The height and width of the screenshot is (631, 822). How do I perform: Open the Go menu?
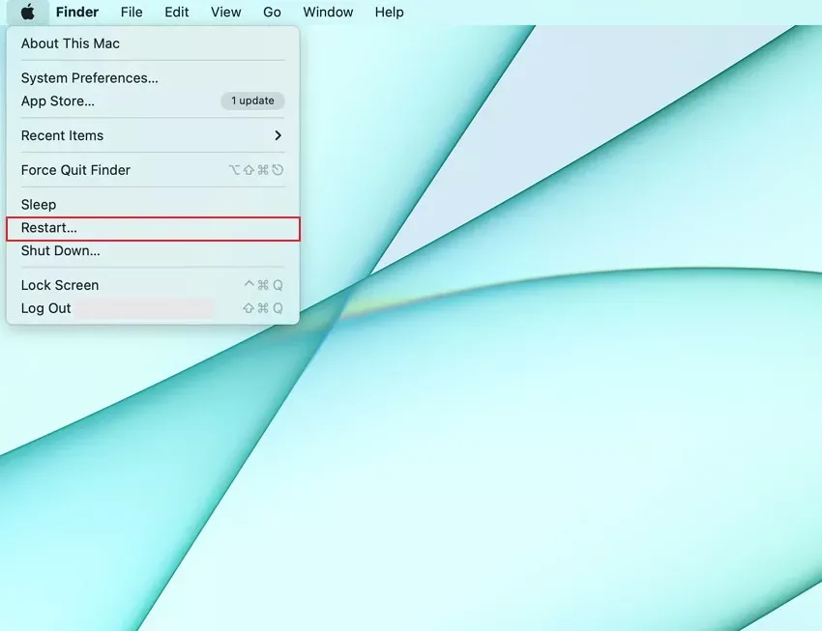click(x=272, y=12)
